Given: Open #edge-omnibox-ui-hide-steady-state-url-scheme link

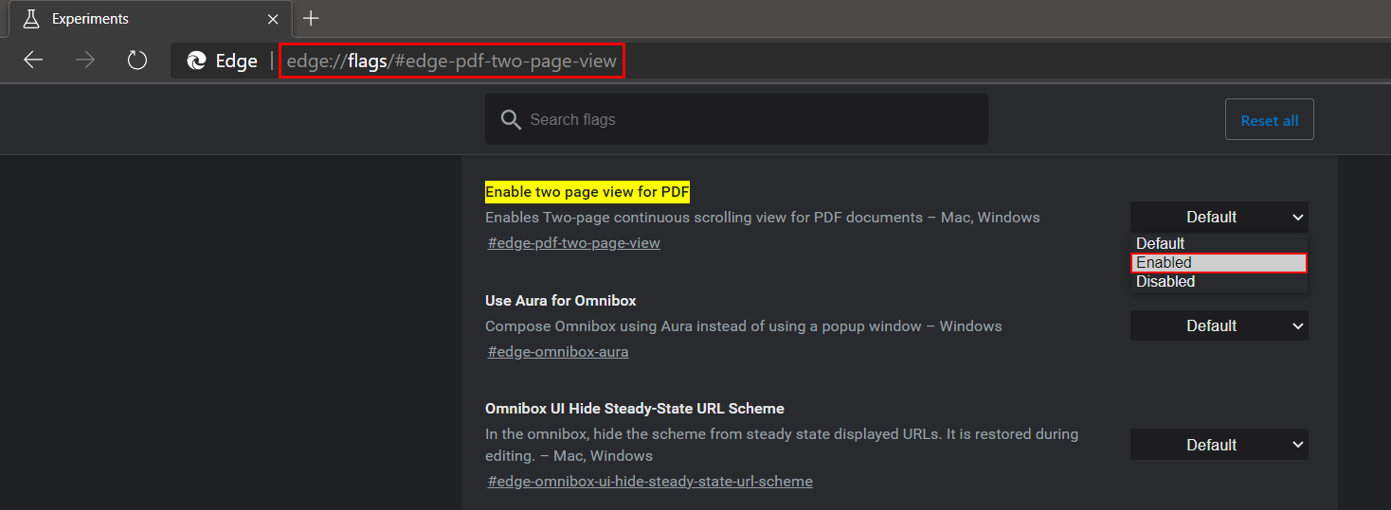Looking at the screenshot, I should pyautogui.click(x=650, y=482).
